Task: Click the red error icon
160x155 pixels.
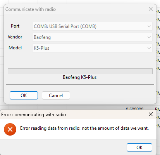Action: pos(10,129)
